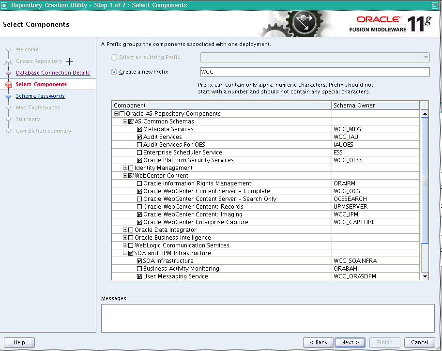The width and height of the screenshot is (442, 351).
Task: Check WebCenter Content Server – Search Only
Action: tap(139, 199)
